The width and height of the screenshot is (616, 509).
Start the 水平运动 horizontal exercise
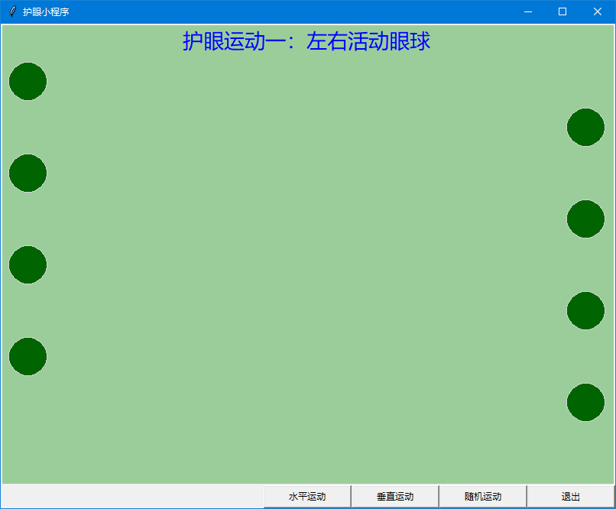[307, 497]
